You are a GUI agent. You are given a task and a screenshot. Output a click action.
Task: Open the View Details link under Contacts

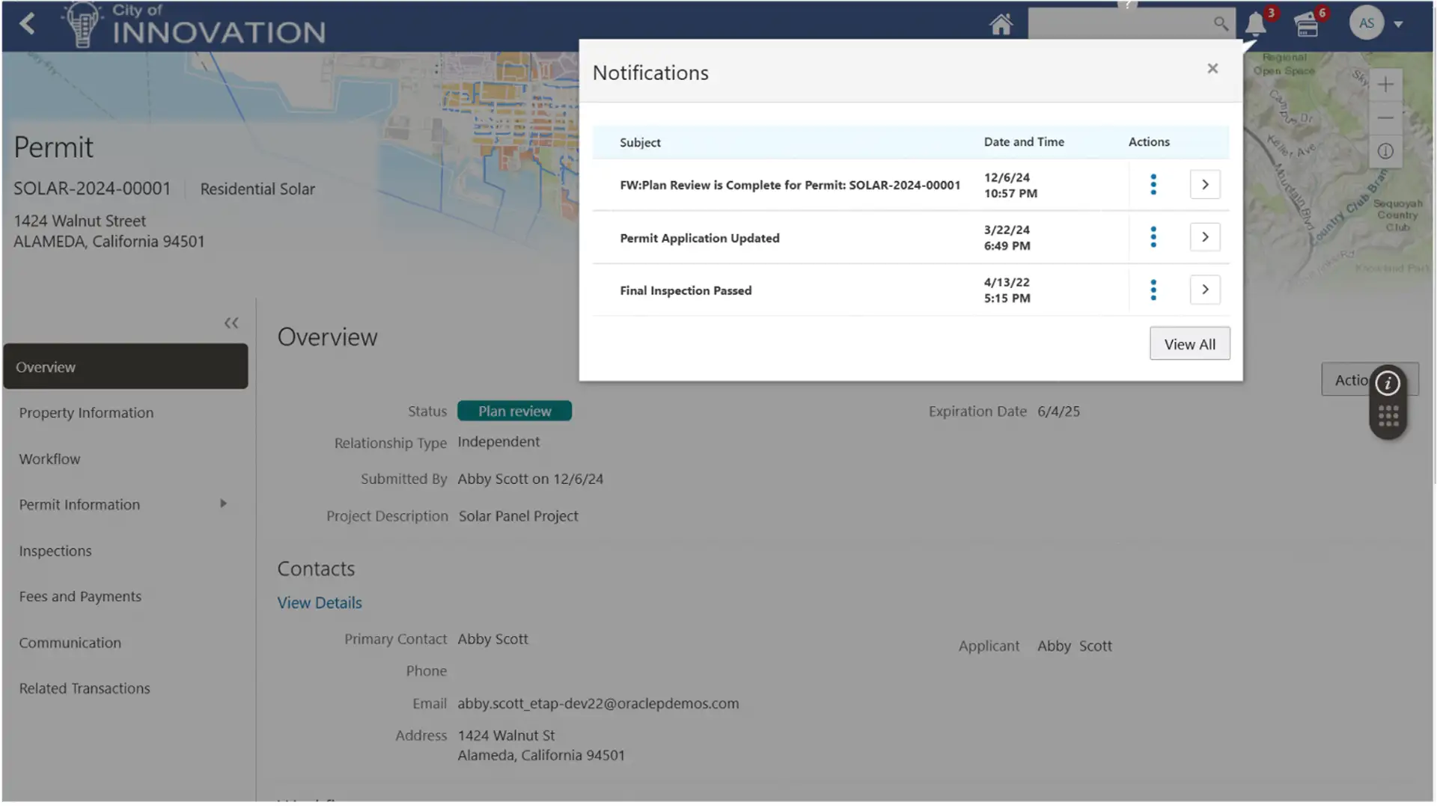tap(320, 603)
